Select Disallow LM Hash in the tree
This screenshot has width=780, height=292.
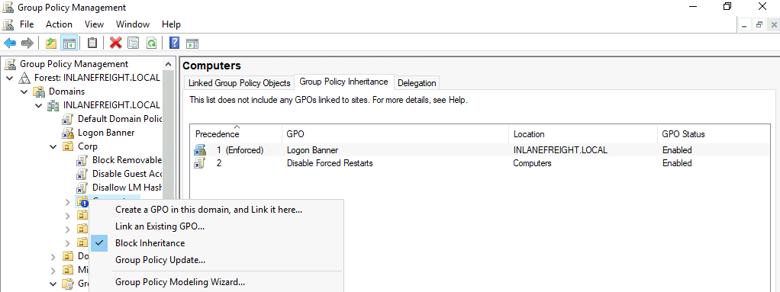pyautogui.click(x=127, y=188)
